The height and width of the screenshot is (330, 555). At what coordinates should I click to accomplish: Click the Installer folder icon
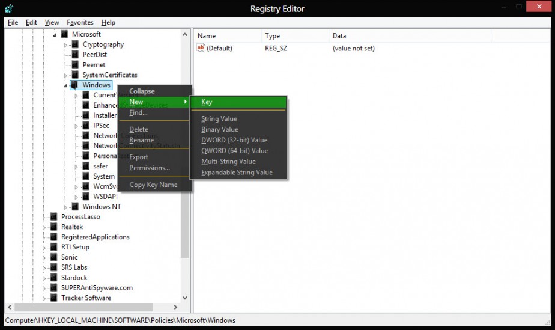click(86, 115)
